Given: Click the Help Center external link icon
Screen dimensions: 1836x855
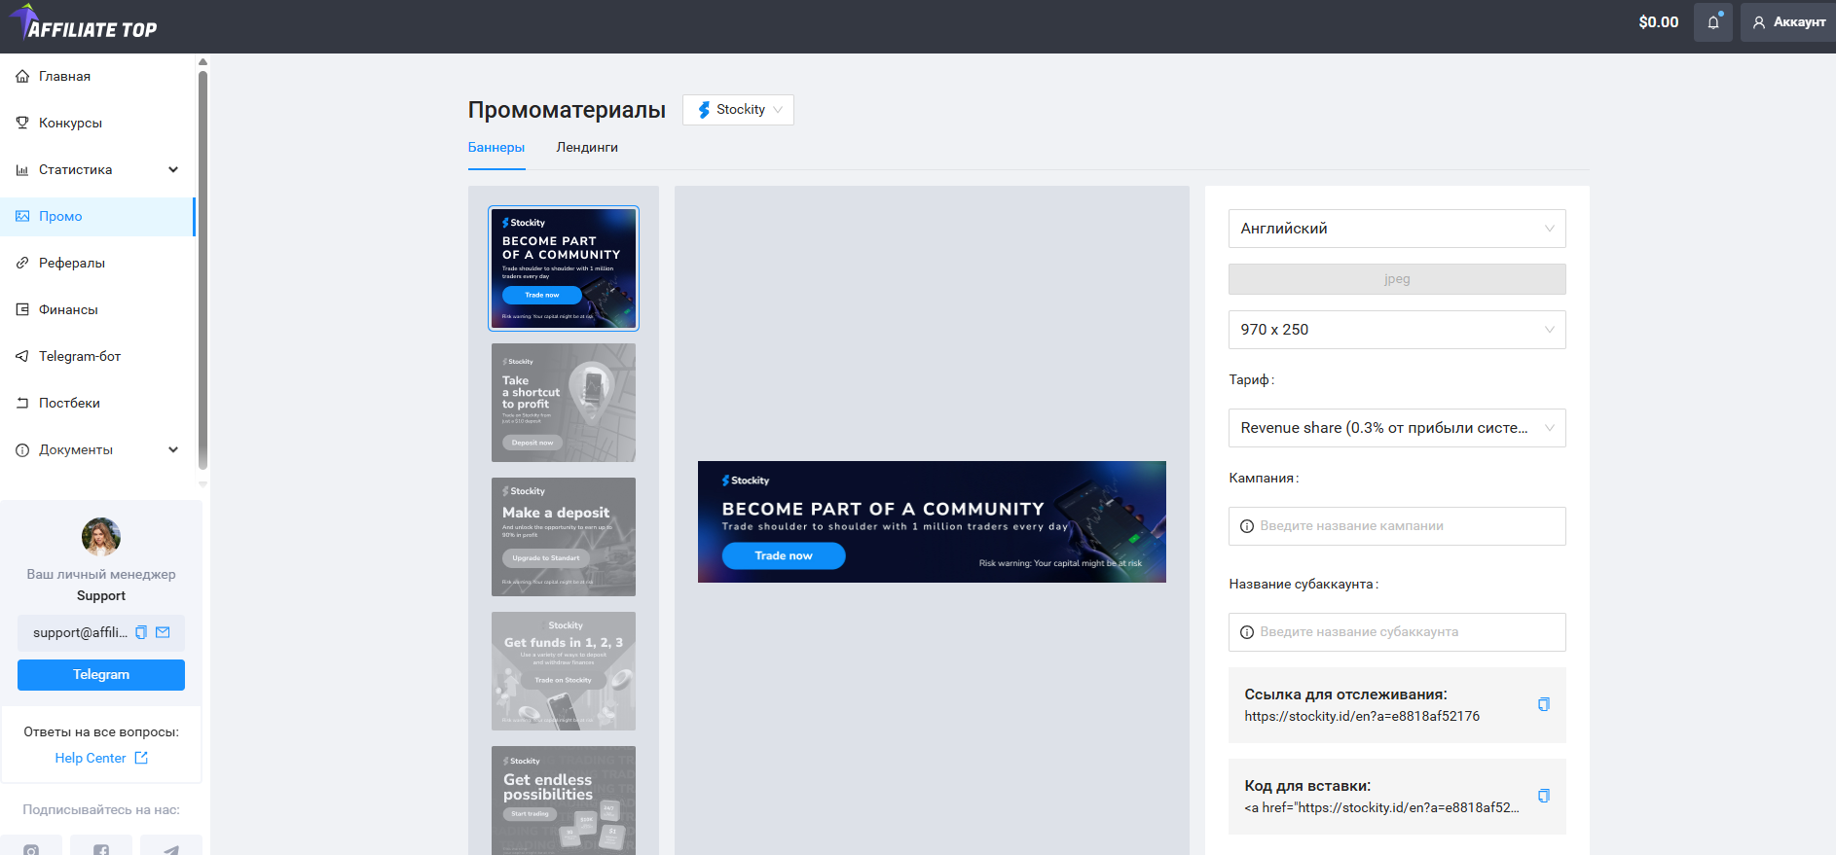Looking at the screenshot, I should point(141,758).
